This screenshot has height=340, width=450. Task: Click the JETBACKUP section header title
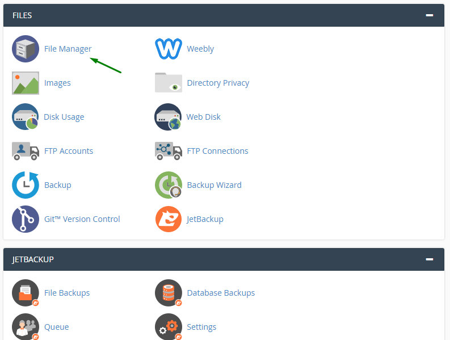tap(33, 259)
